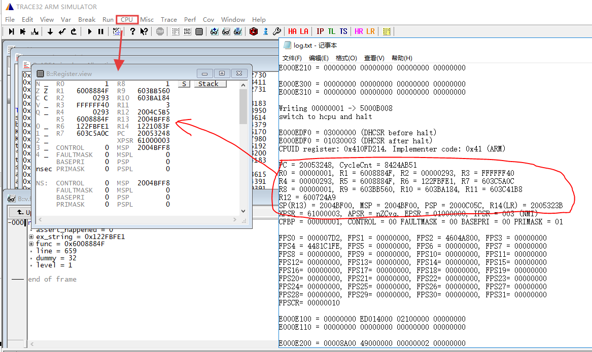
Task: Click the add watch glasses icon
Action: pos(215,32)
